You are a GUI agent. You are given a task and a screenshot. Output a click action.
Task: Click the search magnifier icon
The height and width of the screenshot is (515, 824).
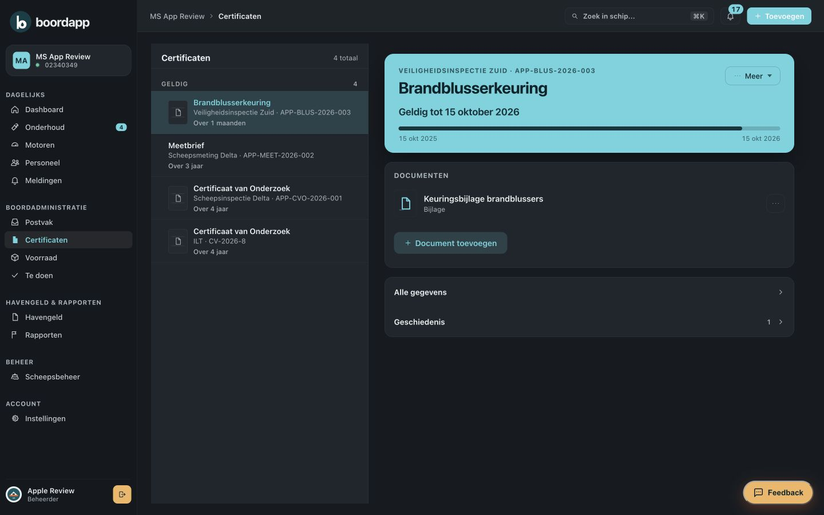[x=575, y=17]
